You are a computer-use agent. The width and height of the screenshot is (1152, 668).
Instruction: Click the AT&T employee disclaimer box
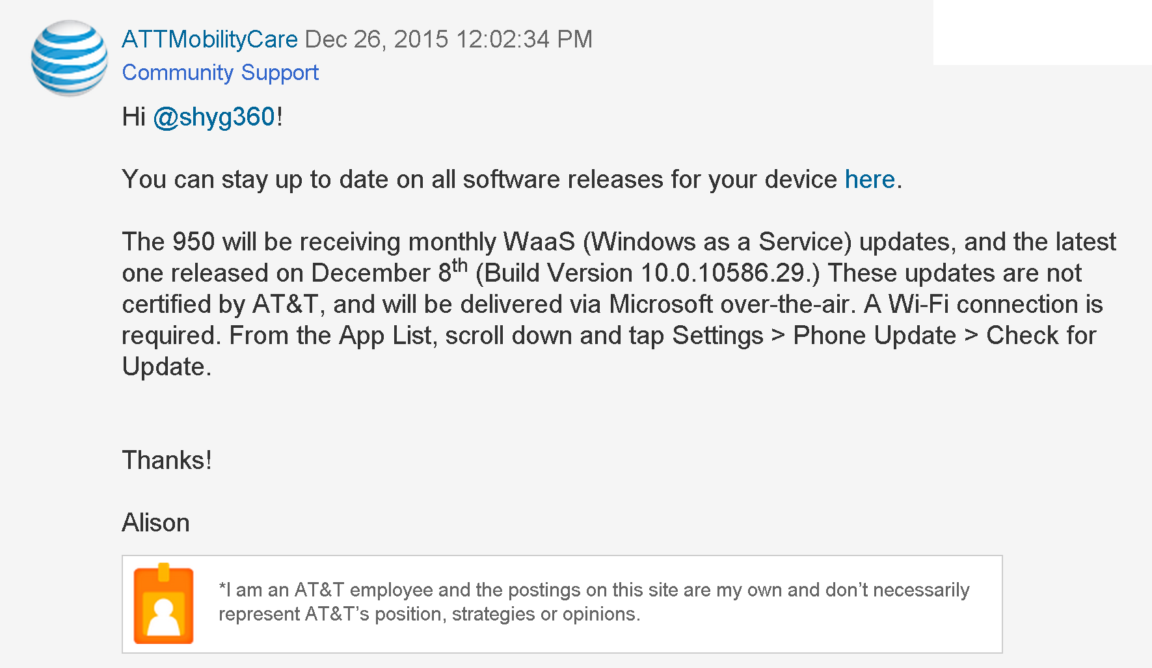pos(562,604)
